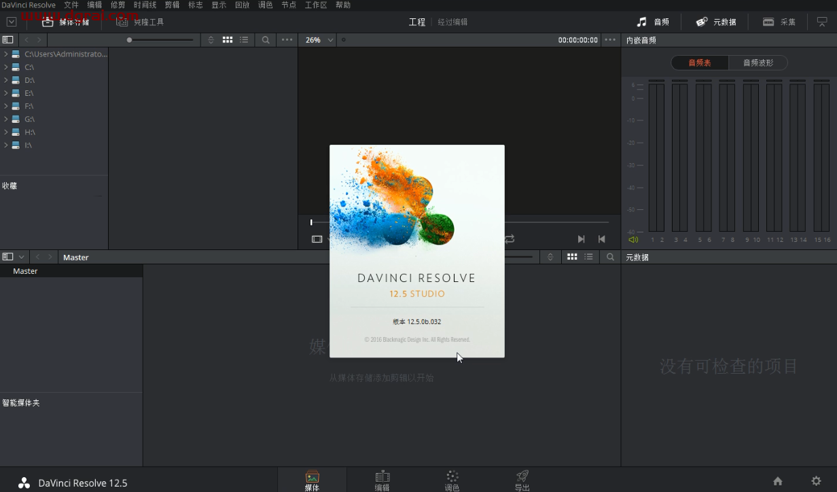The height and width of the screenshot is (492, 837).
Task: Expand the H:\ drive in media storage
Action: (x=6, y=133)
